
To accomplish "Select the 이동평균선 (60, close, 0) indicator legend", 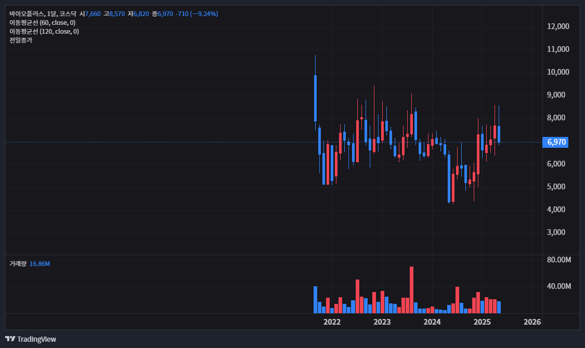I will pyautogui.click(x=43, y=23).
